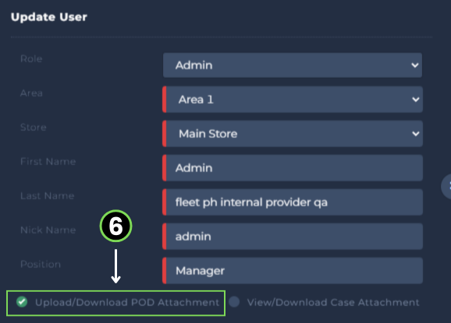Click the green checkmark icon

(x=22, y=302)
